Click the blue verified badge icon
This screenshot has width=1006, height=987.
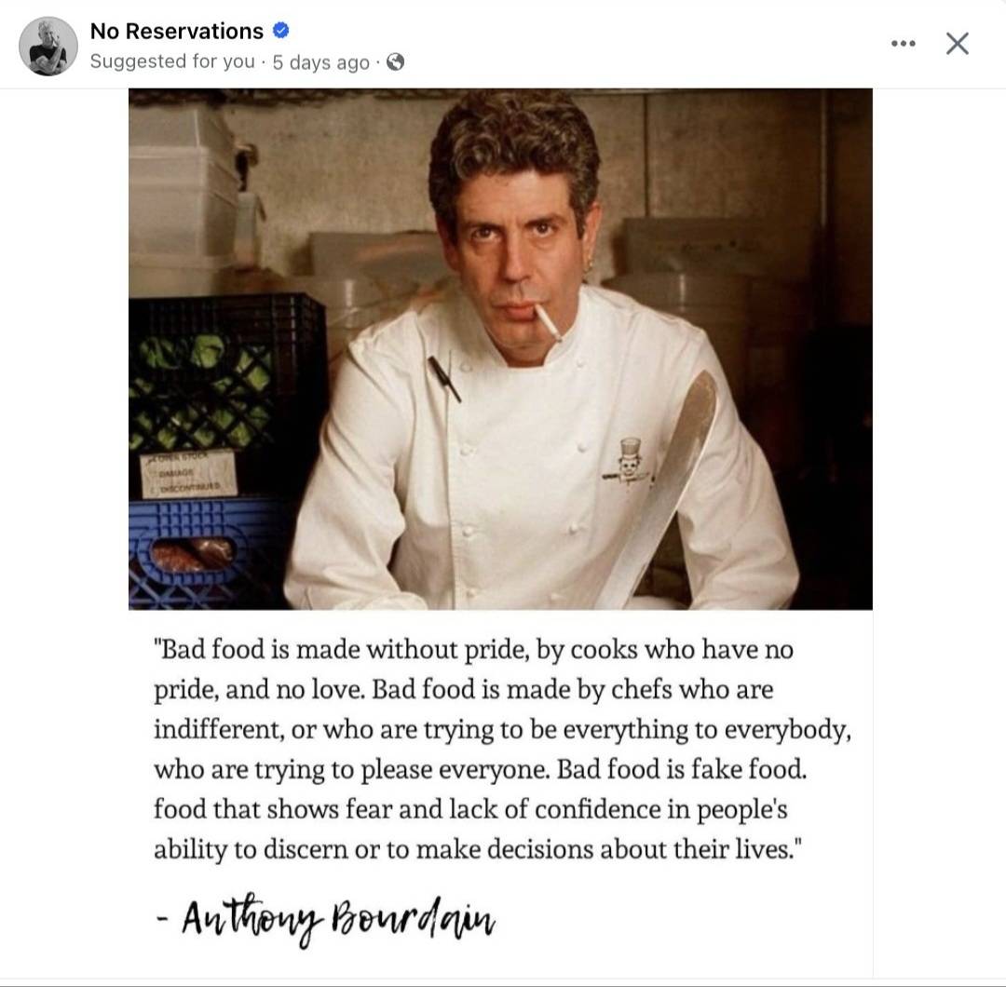[281, 30]
